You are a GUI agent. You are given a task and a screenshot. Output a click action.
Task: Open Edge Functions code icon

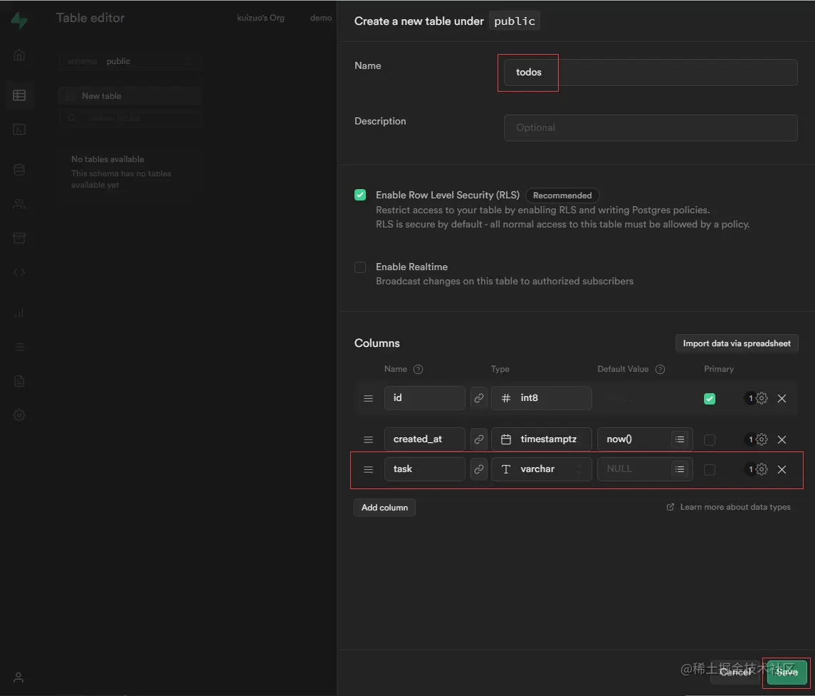coord(19,272)
